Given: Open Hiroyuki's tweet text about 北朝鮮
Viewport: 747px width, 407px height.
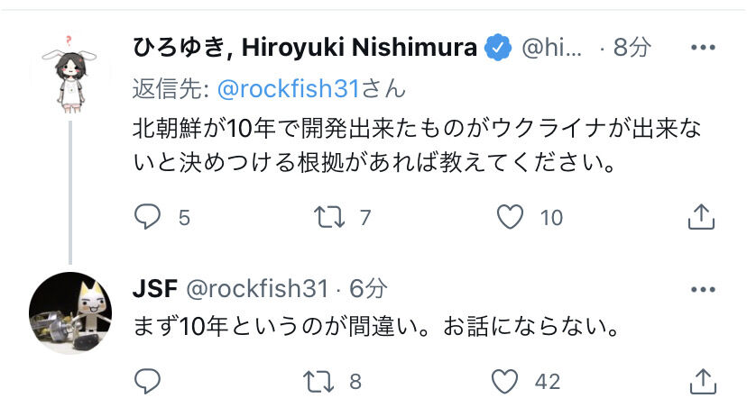Looking at the screenshot, I should [415, 147].
